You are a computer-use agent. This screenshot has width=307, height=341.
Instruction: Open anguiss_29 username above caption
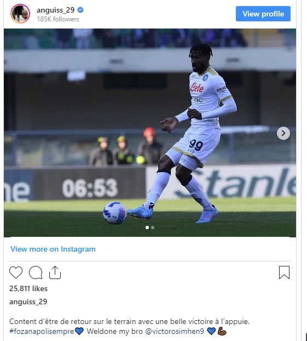coord(28,302)
